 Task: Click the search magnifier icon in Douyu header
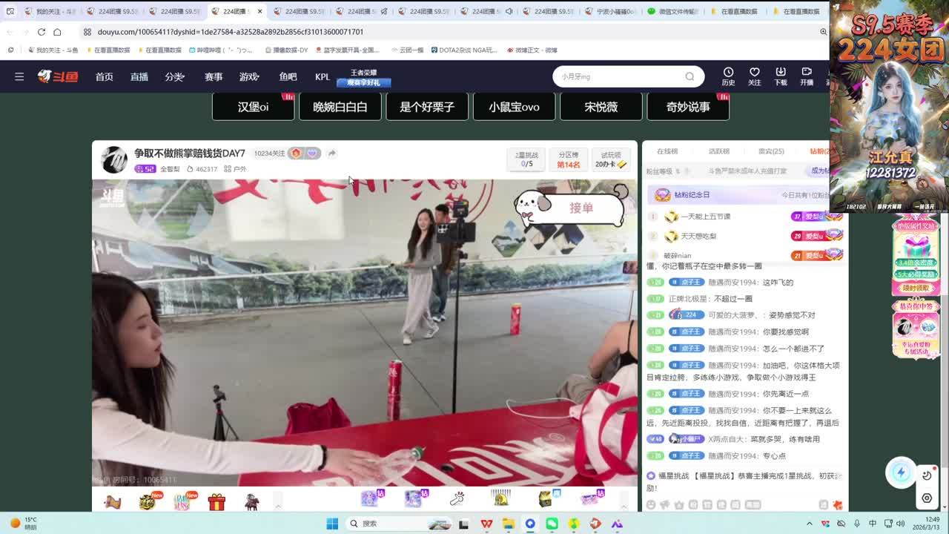click(690, 76)
